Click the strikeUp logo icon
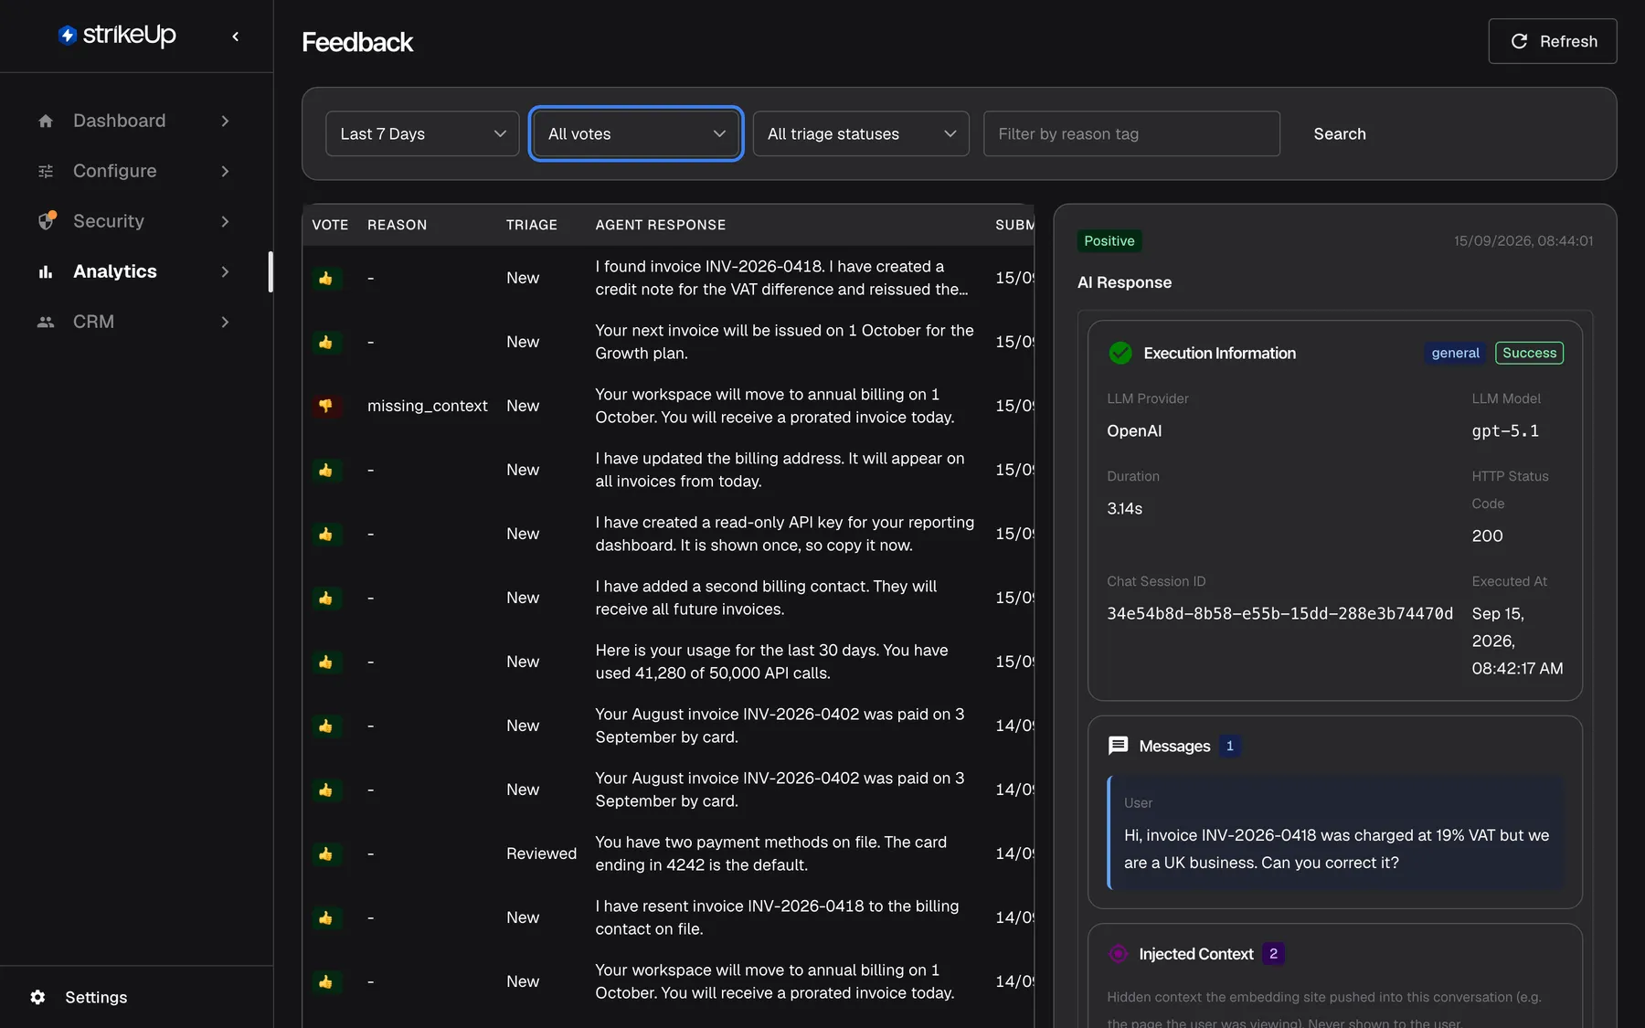Image resolution: width=1645 pixels, height=1028 pixels. click(68, 35)
